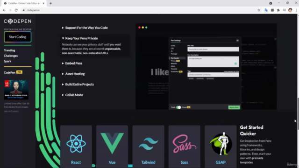Select Privacy in Pen Settings sidebar
Screen dimensions: 299x168
click(173, 61)
